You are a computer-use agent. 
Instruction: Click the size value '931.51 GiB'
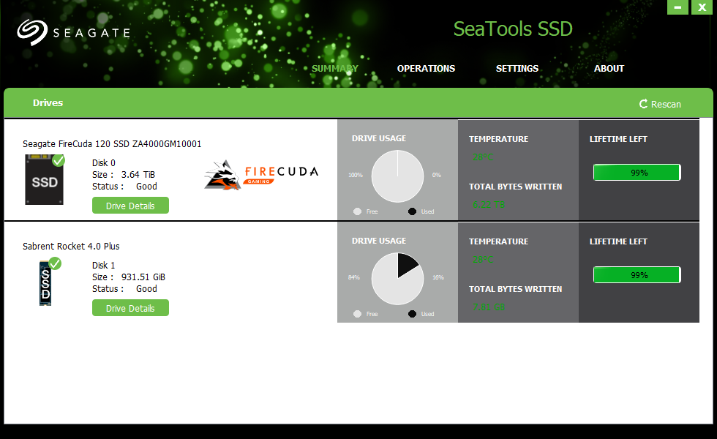coord(143,277)
